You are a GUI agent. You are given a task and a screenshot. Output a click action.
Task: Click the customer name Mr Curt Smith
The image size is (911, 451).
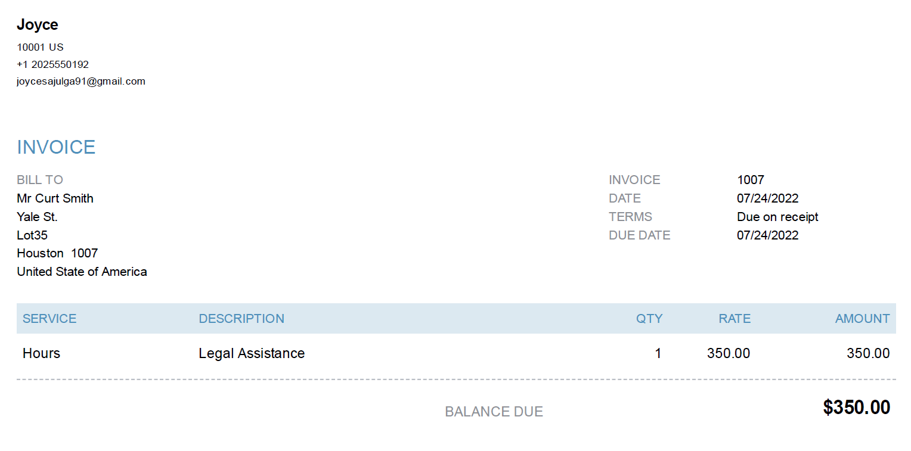(55, 198)
